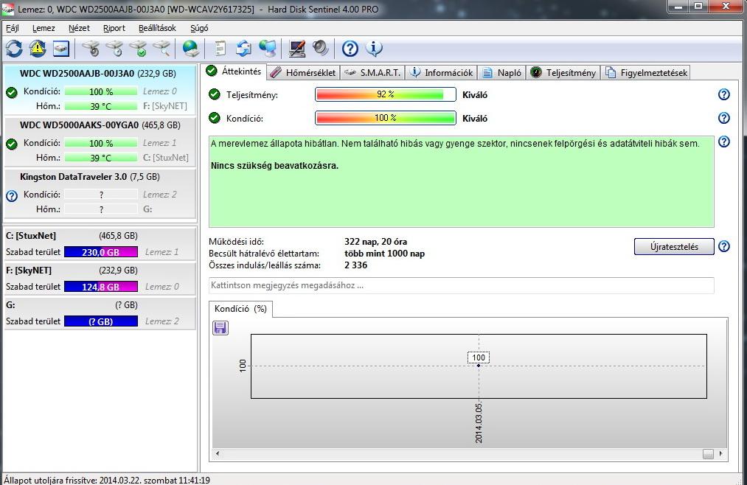The width and height of the screenshot is (747, 485).
Task: Select disk WDC WD5000AAKS-00YGA0
Action: (x=99, y=142)
